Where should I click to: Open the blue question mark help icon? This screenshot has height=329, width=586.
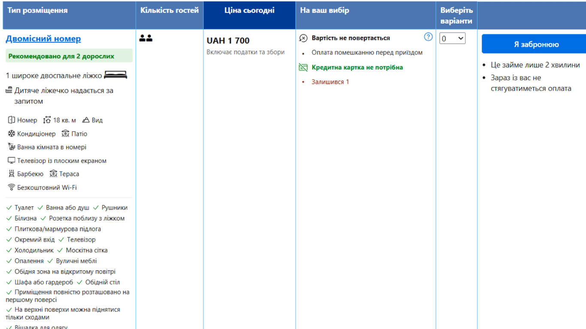click(x=428, y=37)
